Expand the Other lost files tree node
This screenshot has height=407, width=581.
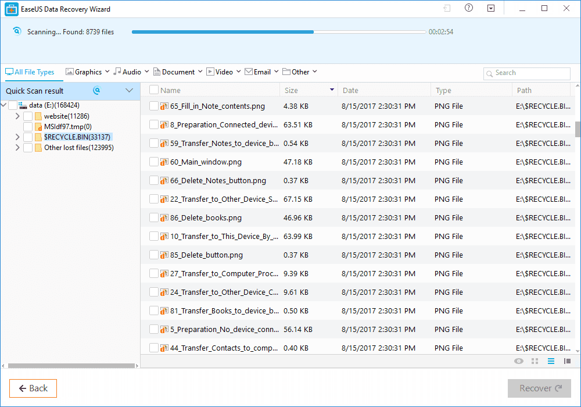pos(17,147)
